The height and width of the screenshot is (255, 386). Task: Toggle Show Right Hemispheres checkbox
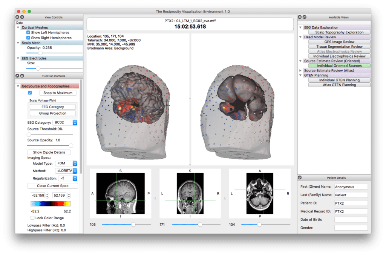pyautogui.click(x=28, y=38)
